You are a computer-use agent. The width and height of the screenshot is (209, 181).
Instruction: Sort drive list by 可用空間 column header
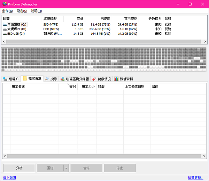[125, 19]
